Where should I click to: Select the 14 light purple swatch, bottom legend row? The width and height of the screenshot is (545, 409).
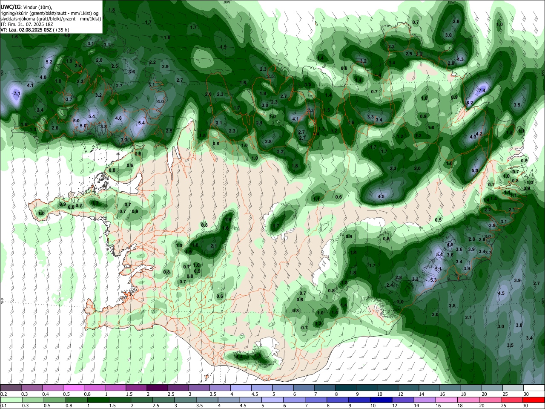pyautogui.click(x=425, y=400)
